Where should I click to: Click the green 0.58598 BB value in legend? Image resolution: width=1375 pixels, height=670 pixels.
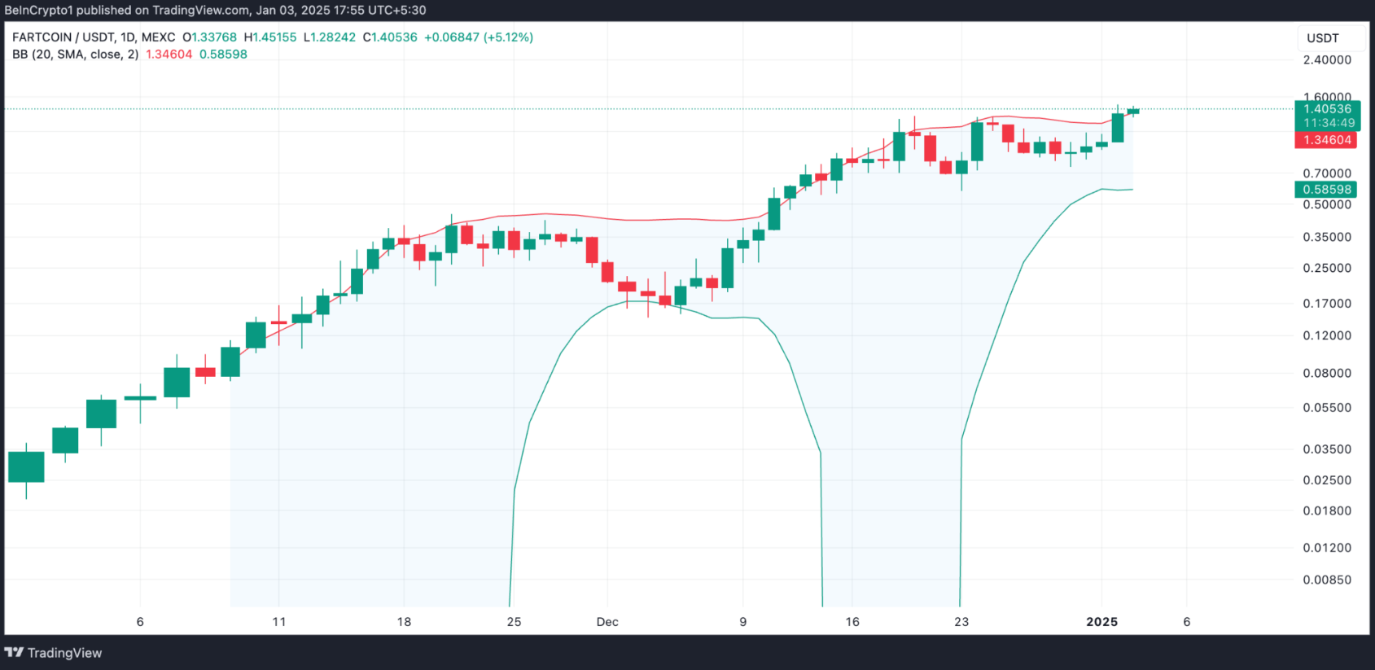(x=223, y=55)
